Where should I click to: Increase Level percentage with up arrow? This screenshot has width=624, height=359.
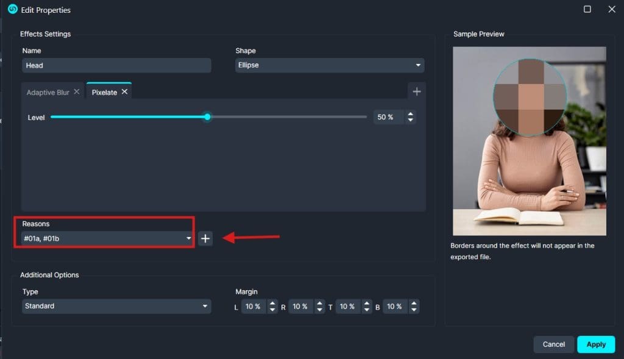[x=411, y=114]
